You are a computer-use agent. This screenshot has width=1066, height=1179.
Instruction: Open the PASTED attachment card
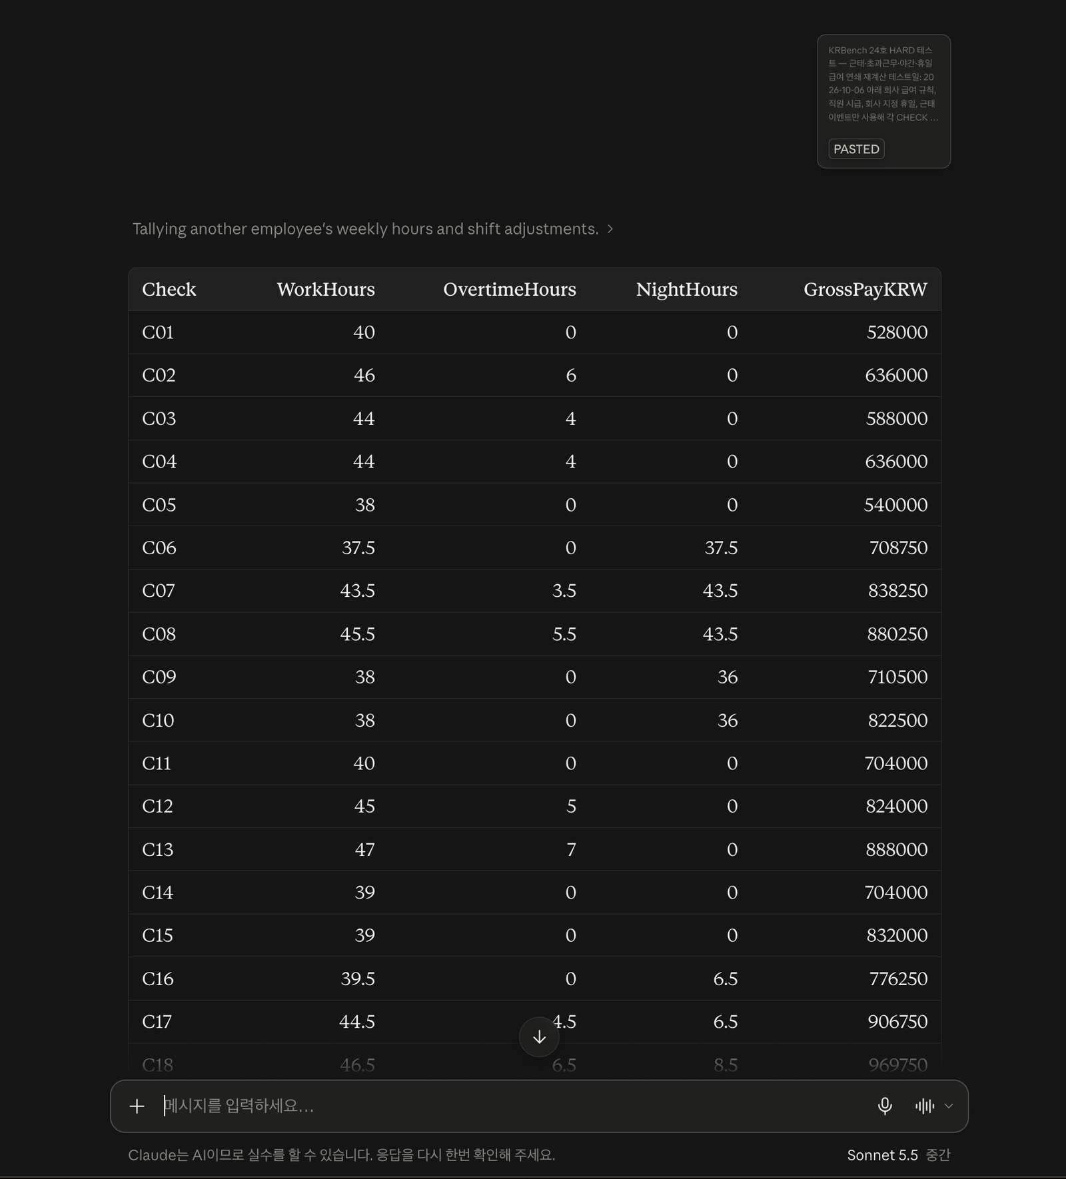(883, 101)
